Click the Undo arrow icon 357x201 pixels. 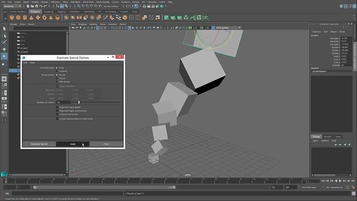click(x=41, y=6)
